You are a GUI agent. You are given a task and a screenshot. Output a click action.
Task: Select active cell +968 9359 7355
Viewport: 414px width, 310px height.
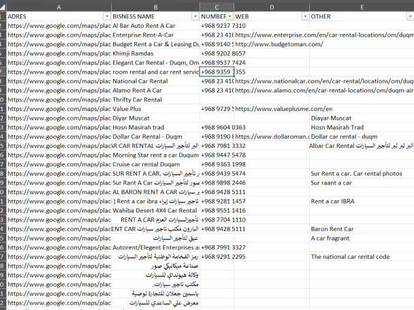coord(217,72)
